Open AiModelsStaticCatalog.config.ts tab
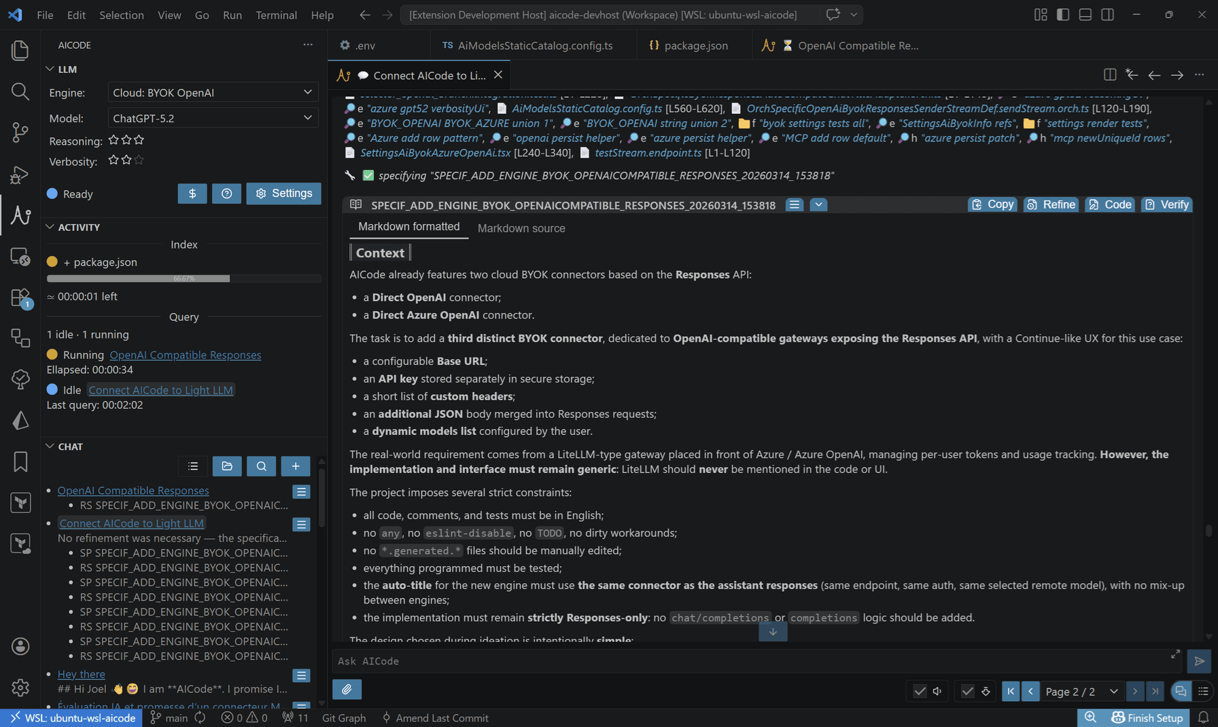1218x727 pixels. pos(534,46)
